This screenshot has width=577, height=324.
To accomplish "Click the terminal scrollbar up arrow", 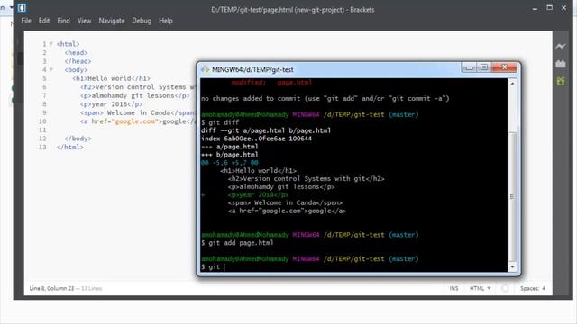I will pos(512,84).
